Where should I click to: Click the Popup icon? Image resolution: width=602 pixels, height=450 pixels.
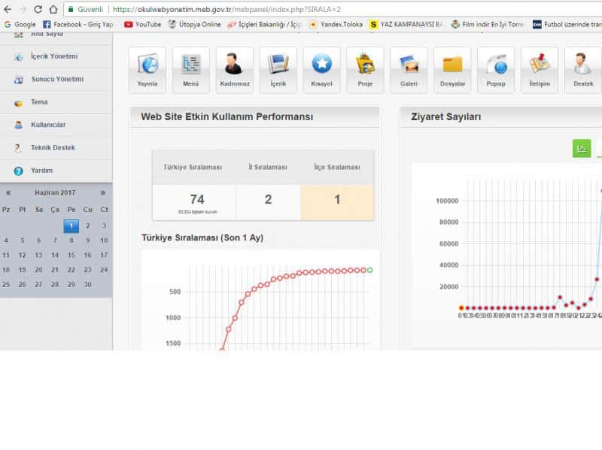tap(496, 69)
